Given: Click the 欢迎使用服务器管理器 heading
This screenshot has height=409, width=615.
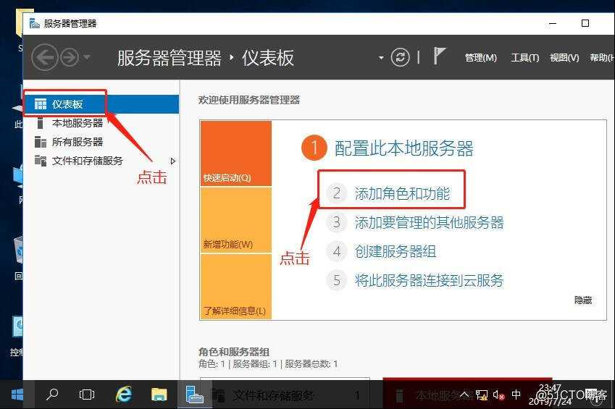Looking at the screenshot, I should 249,101.
